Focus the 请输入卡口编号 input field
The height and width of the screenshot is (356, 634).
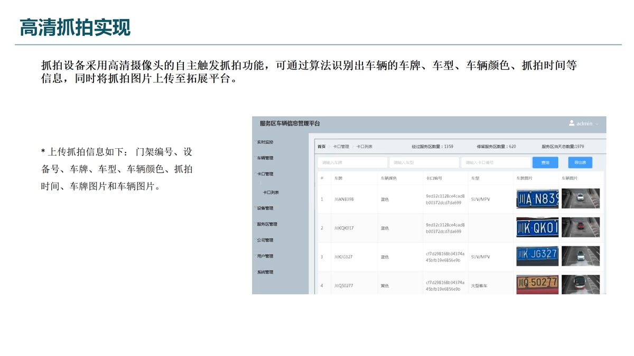(x=496, y=162)
